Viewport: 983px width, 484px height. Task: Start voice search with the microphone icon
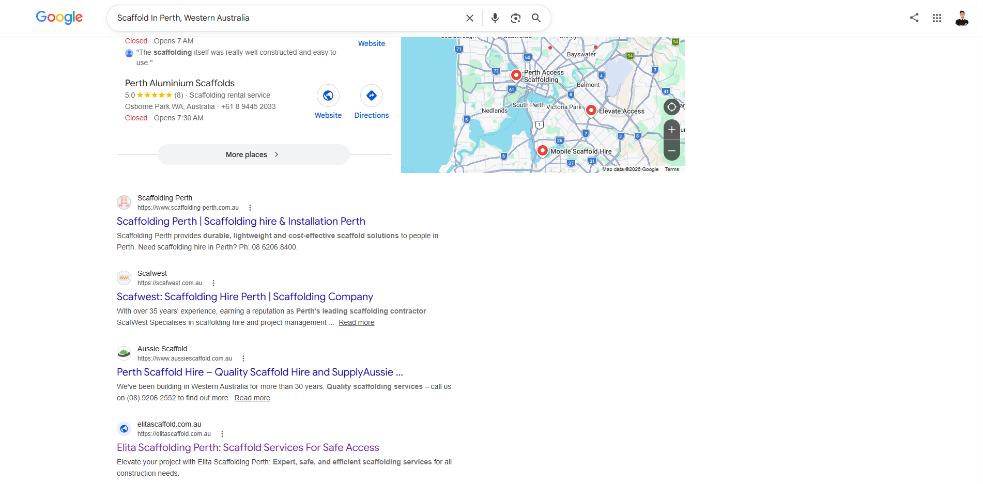495,18
